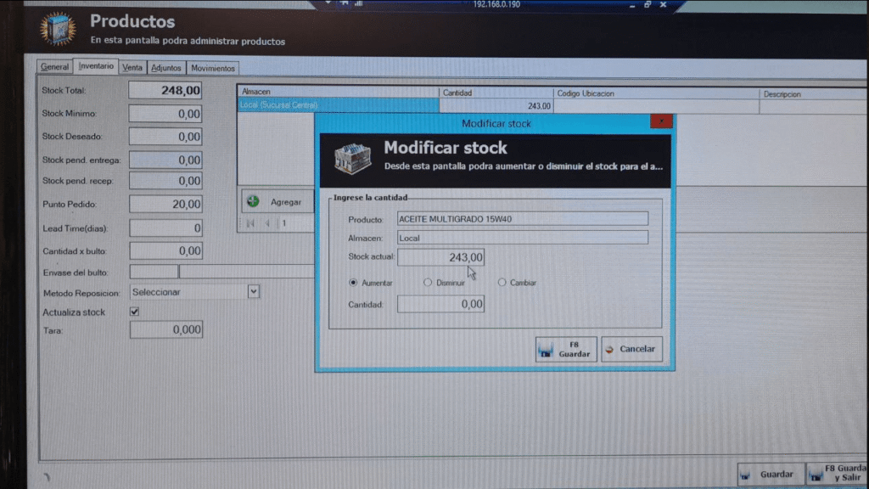Switch to the General tab
869x489 pixels.
click(55, 67)
